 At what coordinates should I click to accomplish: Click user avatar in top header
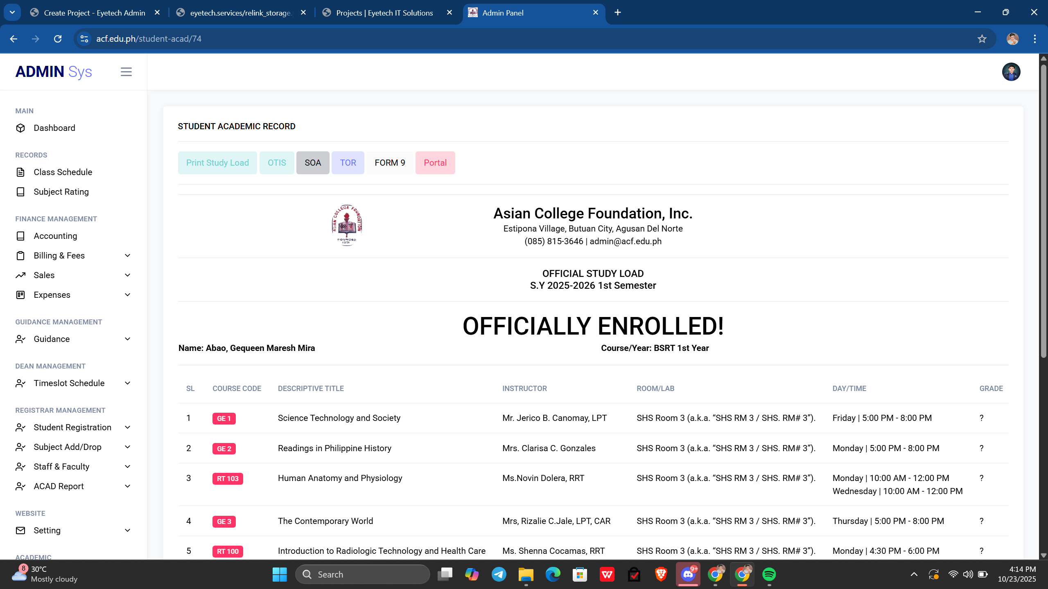tap(1011, 72)
